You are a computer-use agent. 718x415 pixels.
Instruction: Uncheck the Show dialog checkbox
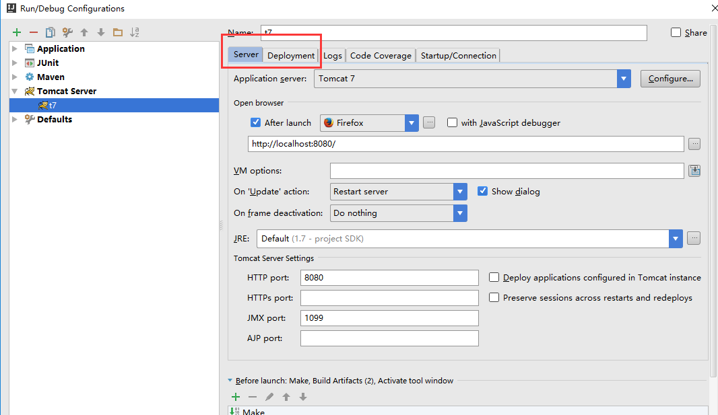coord(483,191)
